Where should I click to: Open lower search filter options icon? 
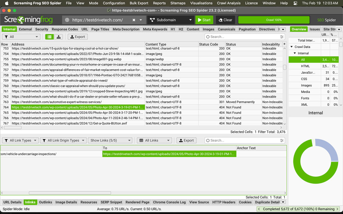point(282,140)
